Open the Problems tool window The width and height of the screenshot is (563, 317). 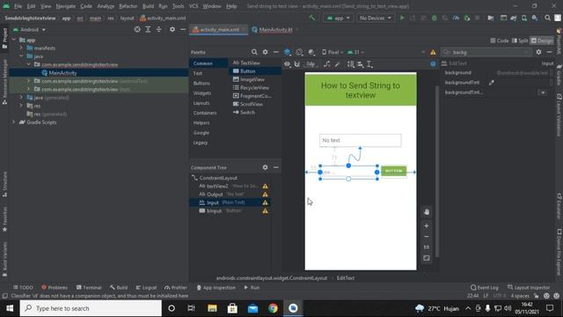tap(55, 288)
